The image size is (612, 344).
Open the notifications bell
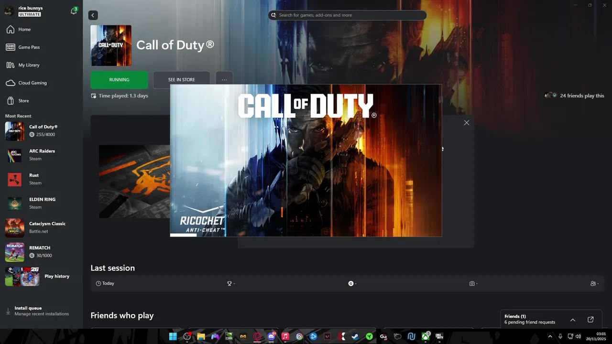[x=74, y=11]
